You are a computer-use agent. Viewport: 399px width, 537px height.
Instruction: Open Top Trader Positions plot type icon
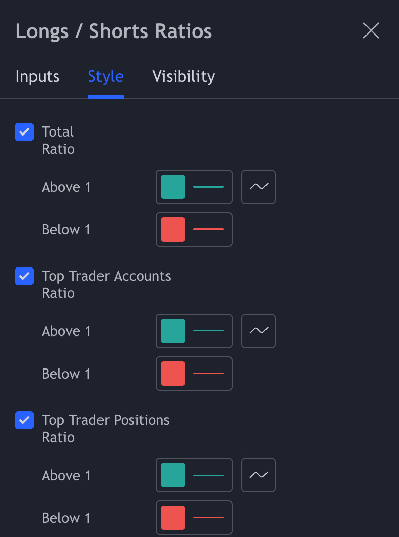(x=258, y=475)
